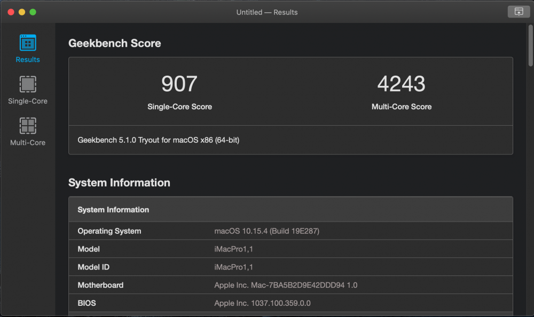Click the Model ID row label
The width and height of the screenshot is (534, 317).
[x=93, y=267]
